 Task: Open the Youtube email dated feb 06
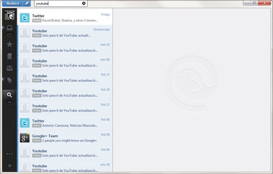click(x=65, y=153)
